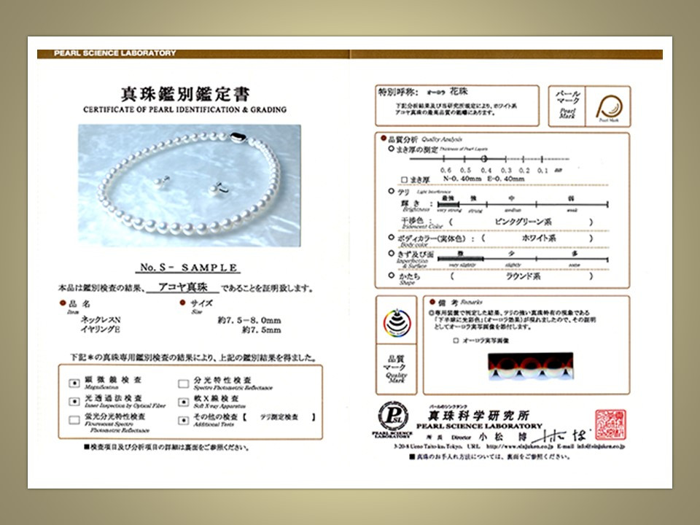
Task: Click the aurora effect pearl image
Action: coord(530,367)
